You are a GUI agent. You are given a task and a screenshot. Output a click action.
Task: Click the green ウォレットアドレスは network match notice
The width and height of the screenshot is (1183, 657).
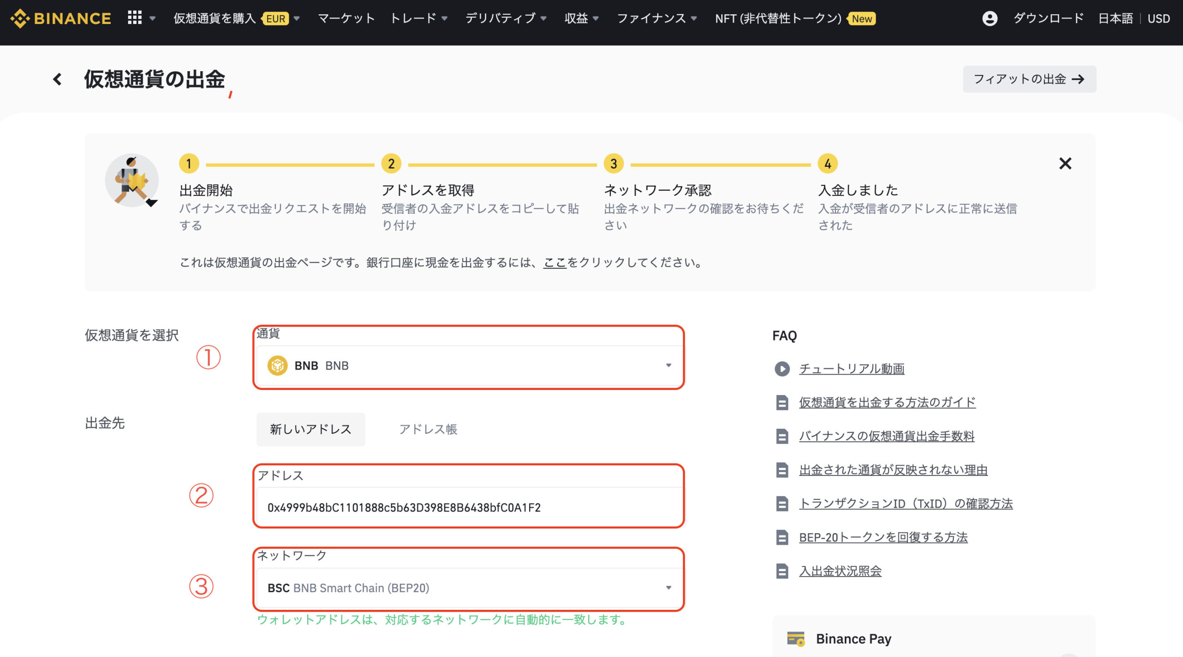442,620
